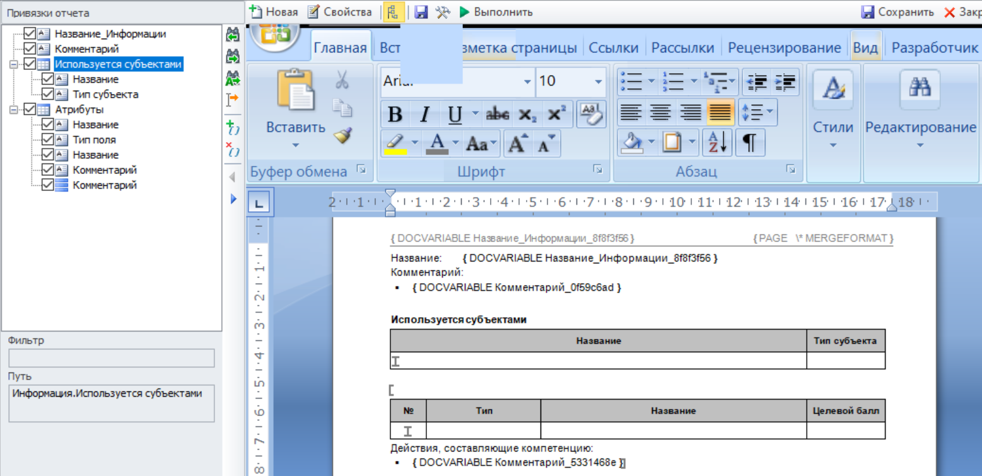The height and width of the screenshot is (476, 982).
Task: Click the Bold formatting icon
Action: click(395, 115)
